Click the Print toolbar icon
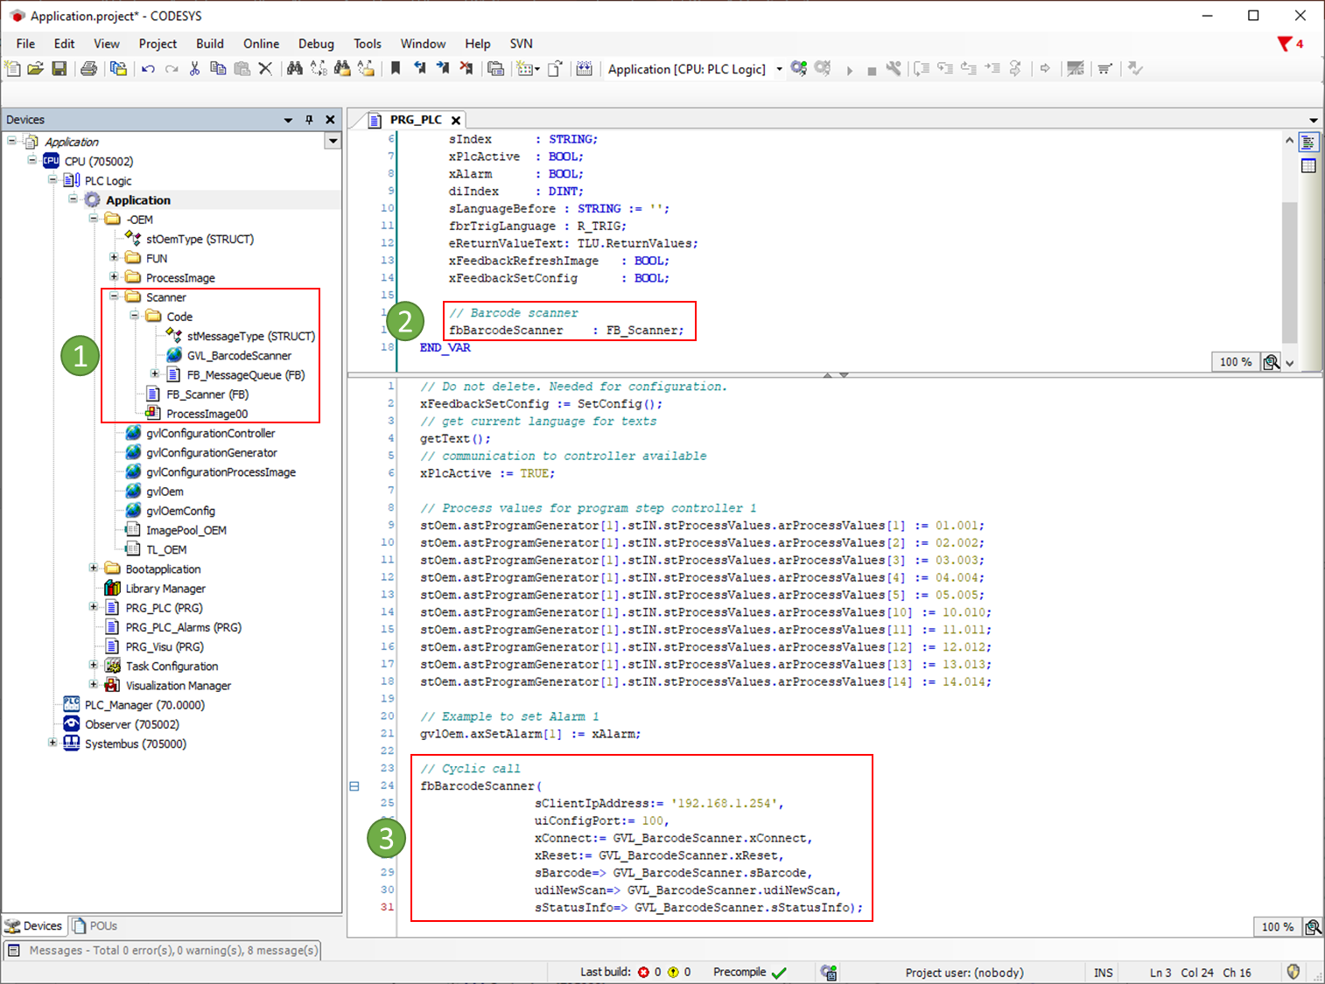 pos(88,68)
